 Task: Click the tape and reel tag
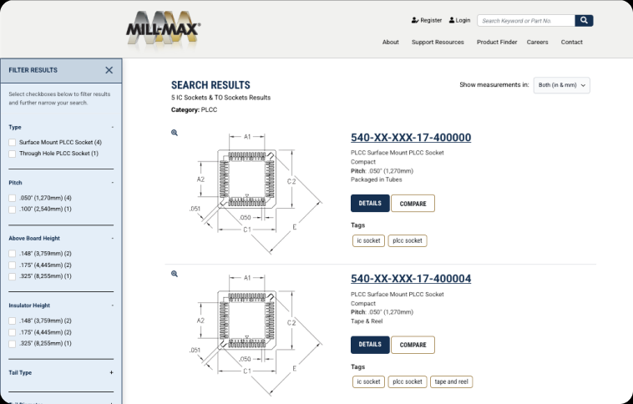click(x=451, y=381)
